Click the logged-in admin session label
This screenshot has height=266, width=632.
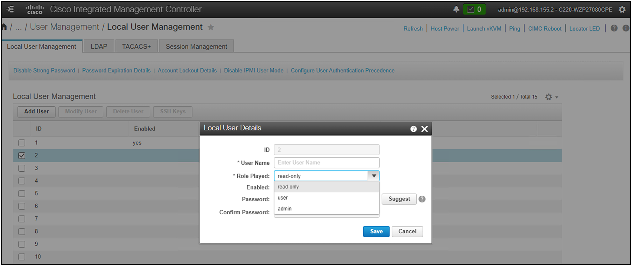coord(555,9)
